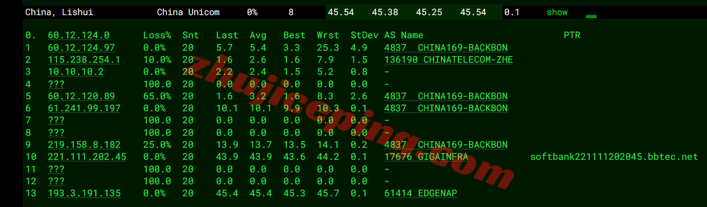This screenshot has height=207, width=707.
Task: Click the 25.0% loss value in hop 9
Action: 157,145
